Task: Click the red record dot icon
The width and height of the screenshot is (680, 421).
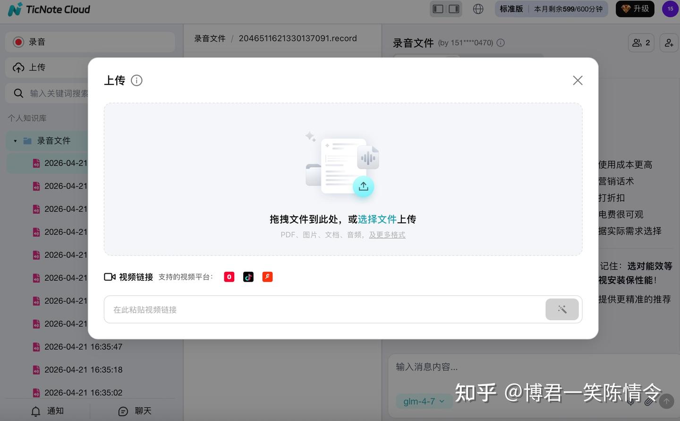Action: [x=18, y=42]
